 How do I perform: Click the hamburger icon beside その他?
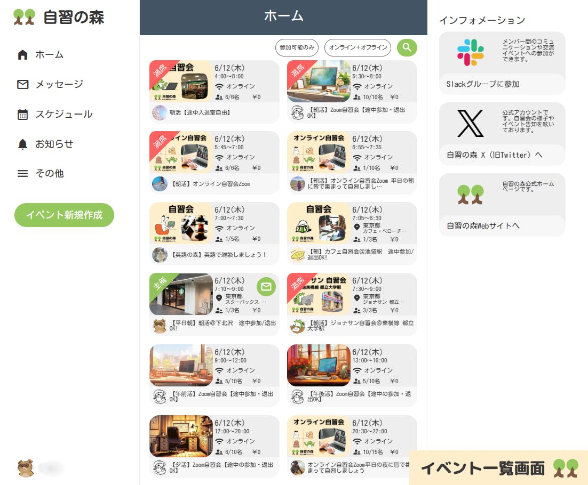coord(22,174)
